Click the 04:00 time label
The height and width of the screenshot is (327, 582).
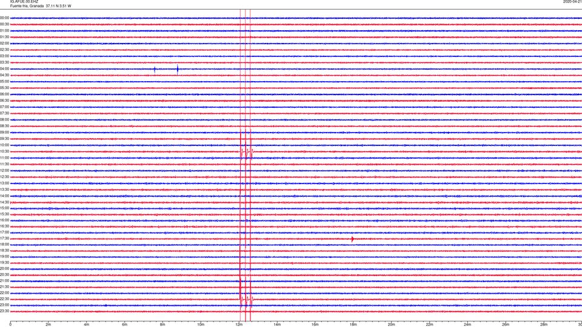[x=4, y=69]
